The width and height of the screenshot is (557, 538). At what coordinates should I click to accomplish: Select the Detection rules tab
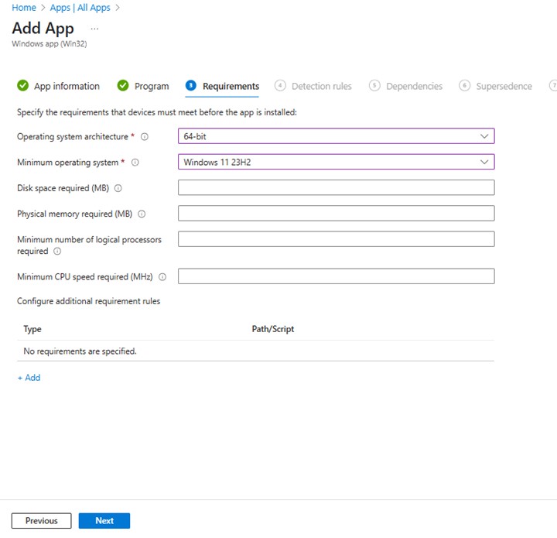pos(321,86)
